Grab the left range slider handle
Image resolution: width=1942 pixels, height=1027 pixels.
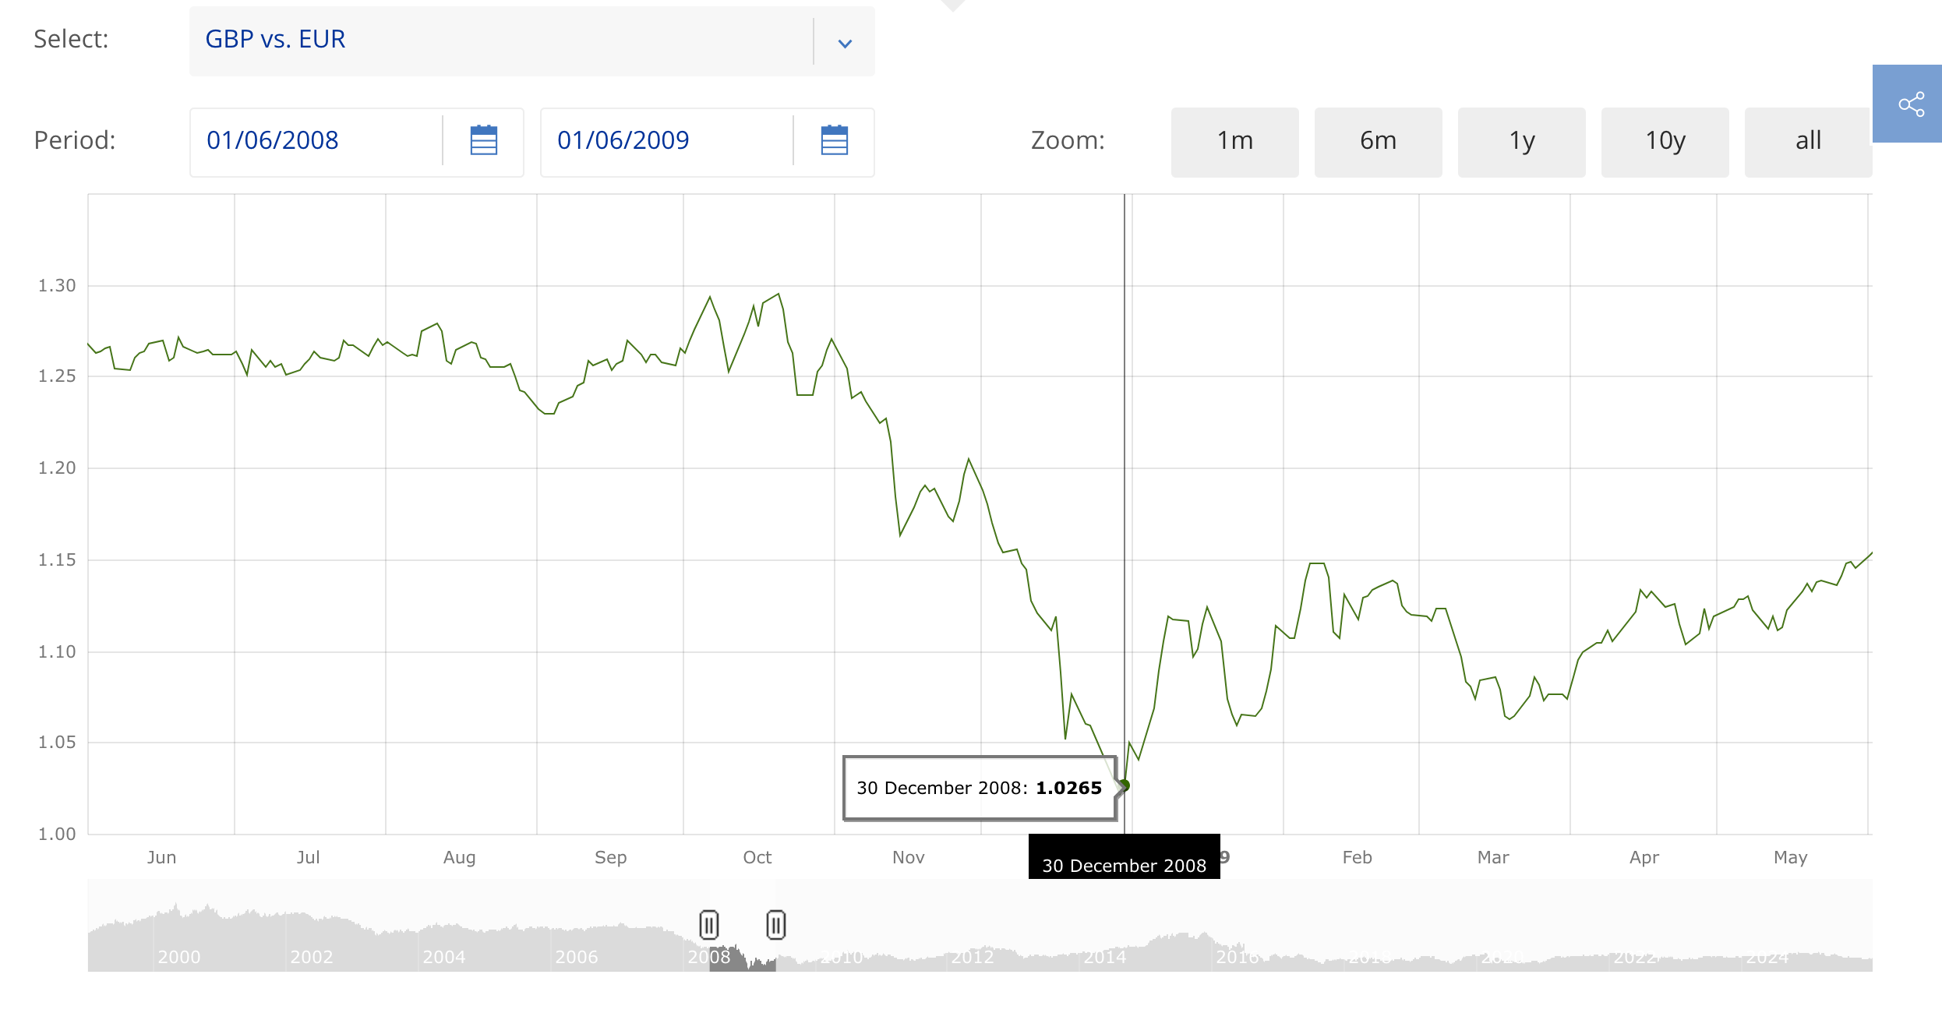708,925
